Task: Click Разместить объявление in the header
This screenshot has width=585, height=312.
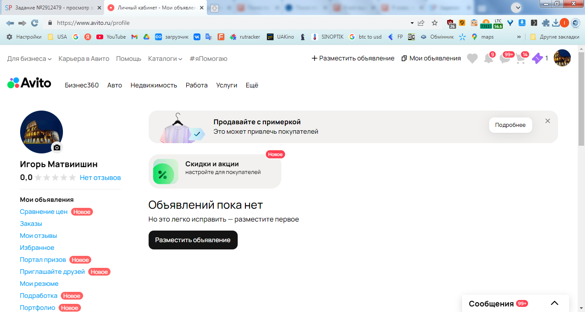Action: [x=353, y=58]
